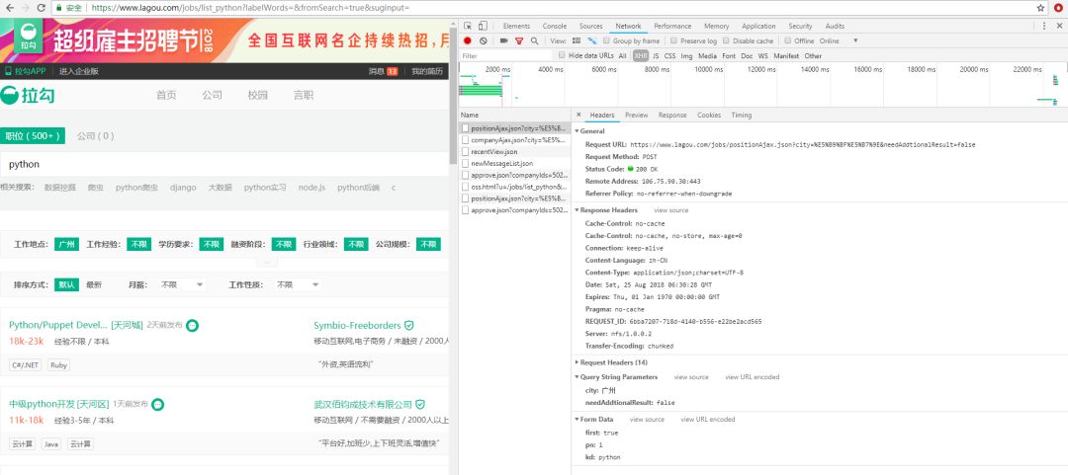Collapse the General section
Image resolution: width=1068 pixels, height=475 pixels.
coord(578,130)
